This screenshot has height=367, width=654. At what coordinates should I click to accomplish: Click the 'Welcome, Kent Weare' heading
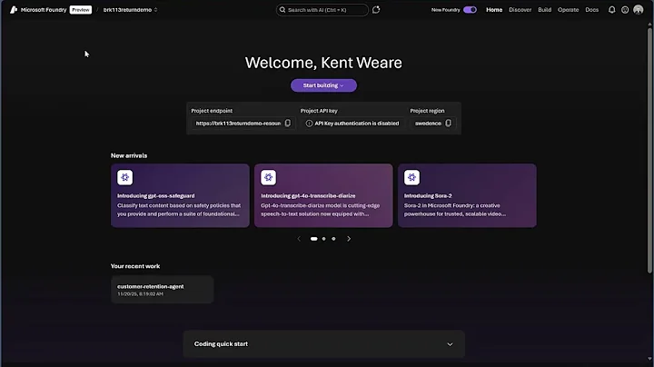(323, 63)
